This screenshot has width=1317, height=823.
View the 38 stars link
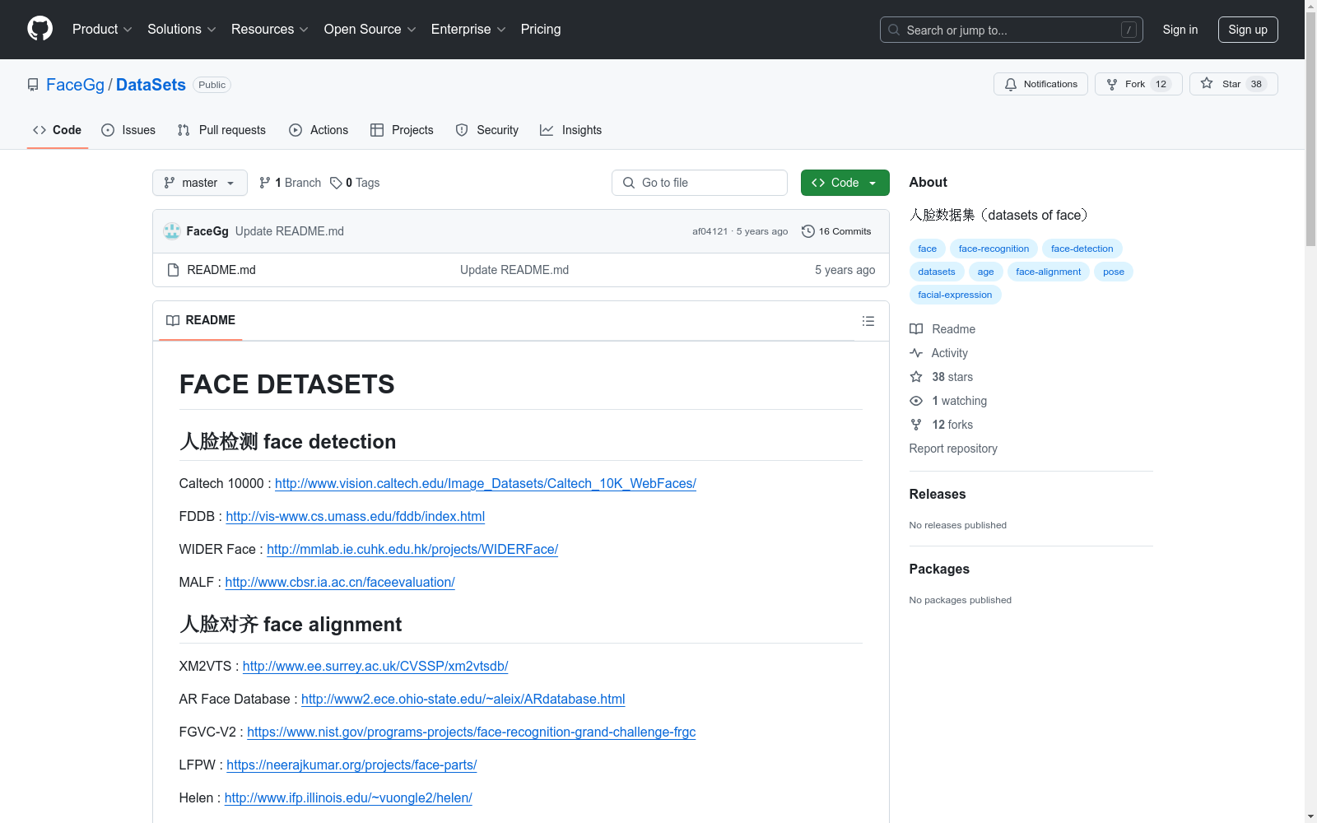pyautogui.click(x=942, y=377)
